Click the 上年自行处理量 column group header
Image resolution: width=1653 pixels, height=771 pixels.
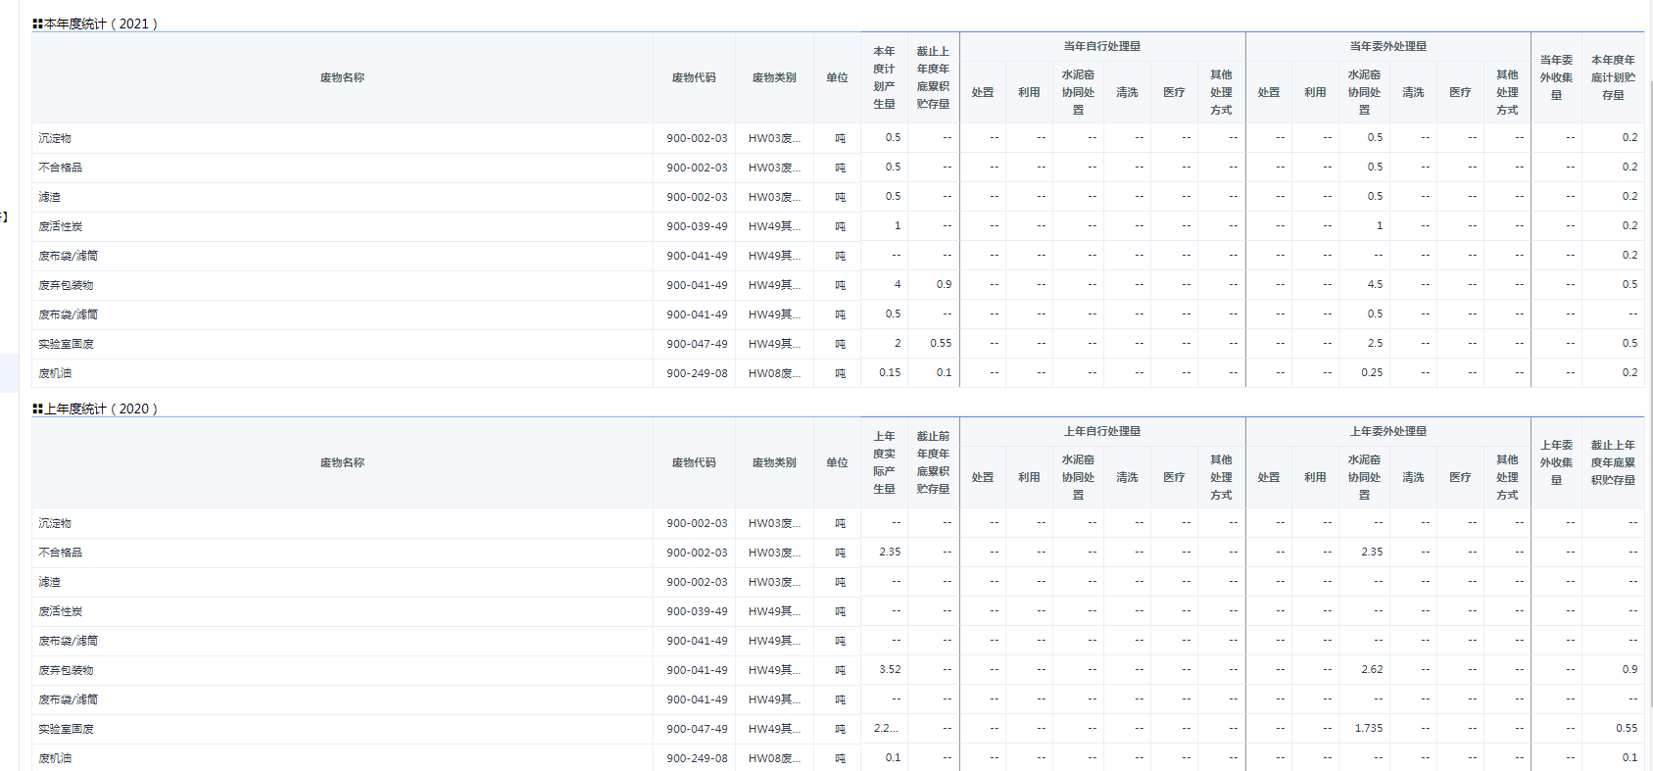click(1101, 431)
